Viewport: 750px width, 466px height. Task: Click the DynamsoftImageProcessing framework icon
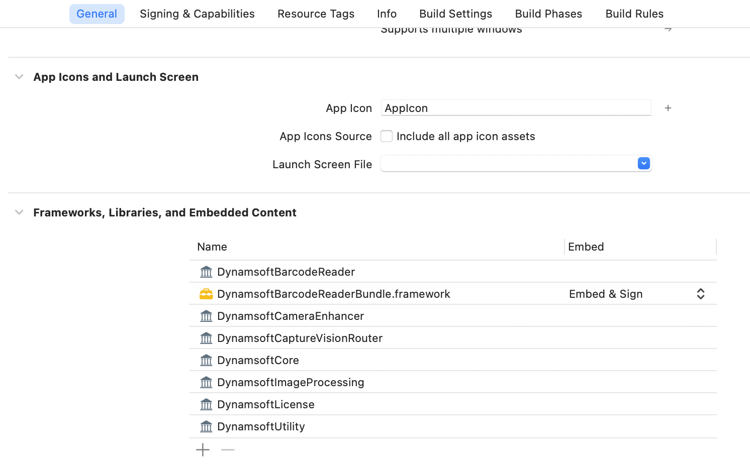(x=206, y=382)
